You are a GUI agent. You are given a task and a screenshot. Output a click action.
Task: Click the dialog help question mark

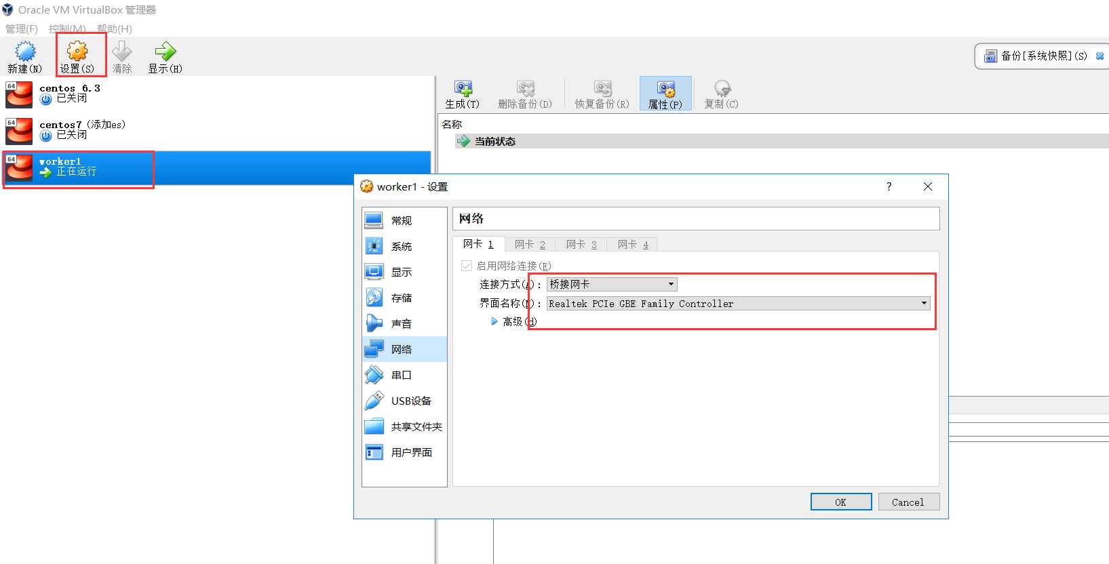(889, 186)
